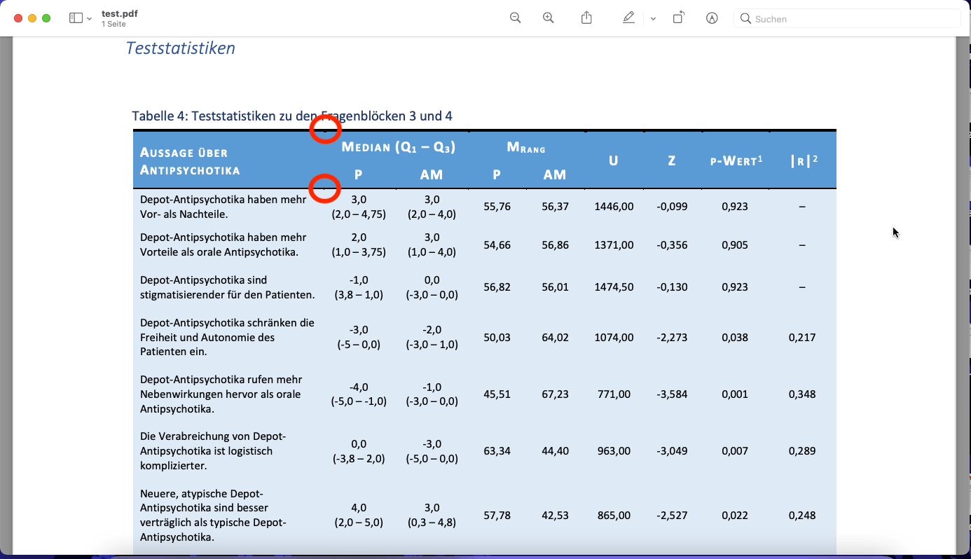Zoom out of the PDF page

(x=516, y=18)
